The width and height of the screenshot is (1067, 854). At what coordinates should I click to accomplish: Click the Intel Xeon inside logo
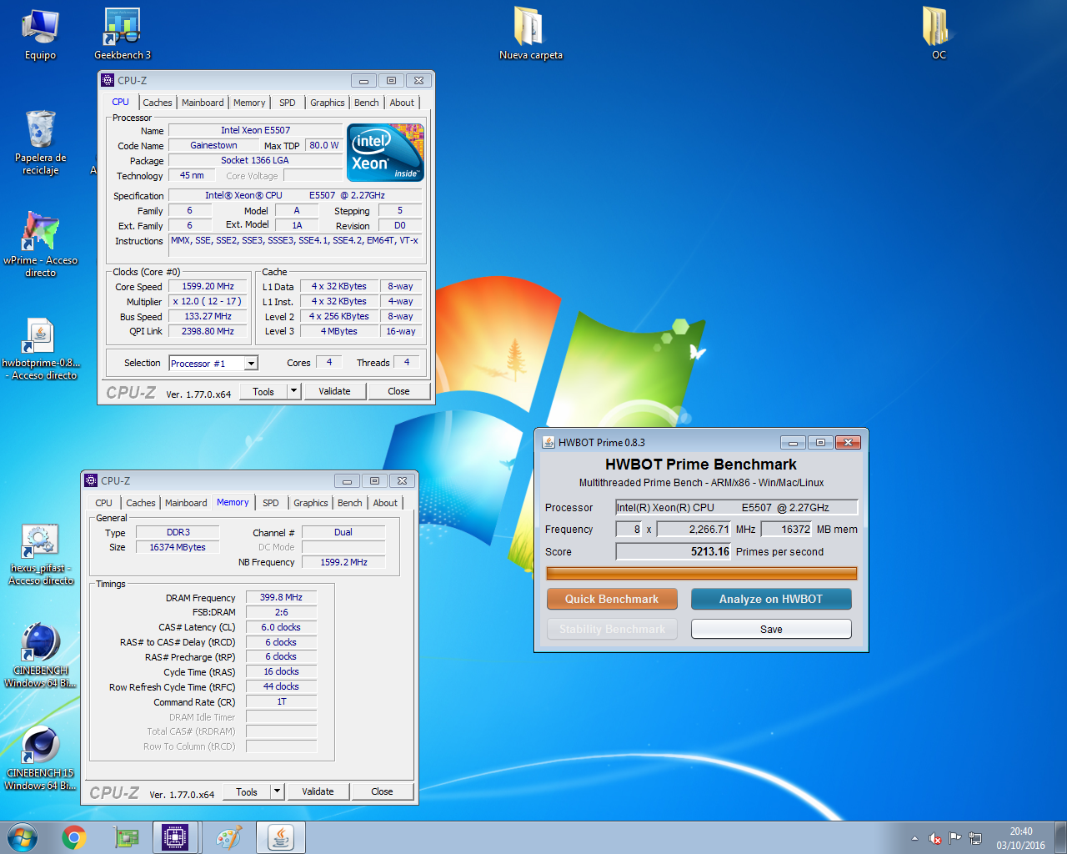(385, 152)
